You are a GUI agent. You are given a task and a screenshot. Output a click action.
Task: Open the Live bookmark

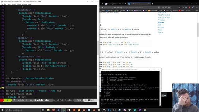coord(145,11)
